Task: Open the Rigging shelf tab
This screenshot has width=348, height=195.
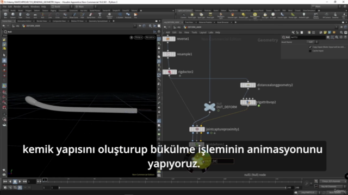Action: (x=53, y=10)
